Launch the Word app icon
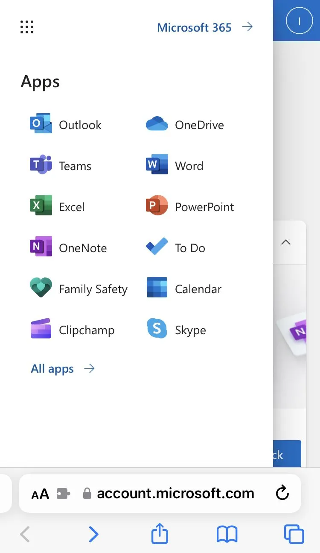This screenshot has width=320, height=553. 157,165
